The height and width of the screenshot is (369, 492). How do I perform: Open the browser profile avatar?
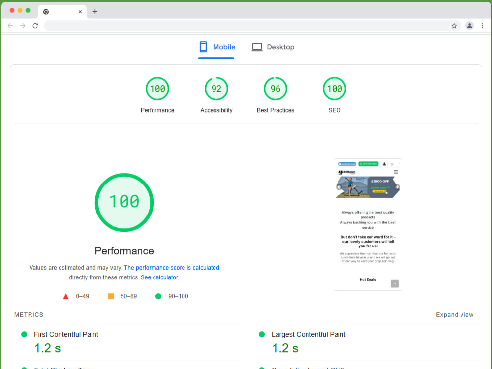coord(469,26)
